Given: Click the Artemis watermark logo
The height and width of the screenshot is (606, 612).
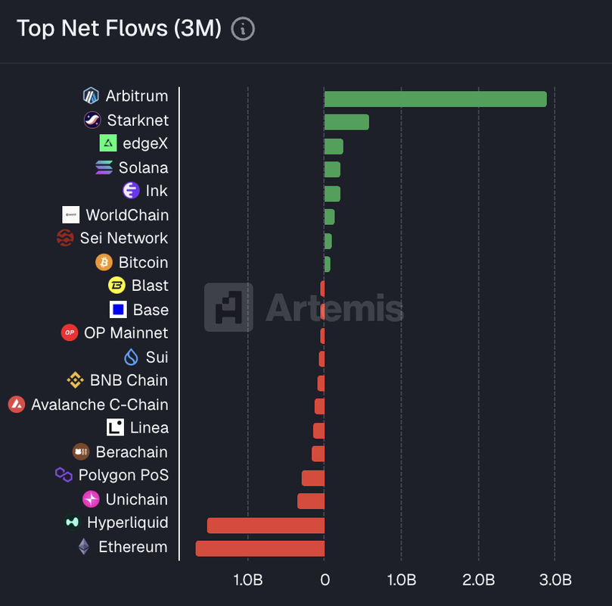Looking at the screenshot, I should coord(304,308).
